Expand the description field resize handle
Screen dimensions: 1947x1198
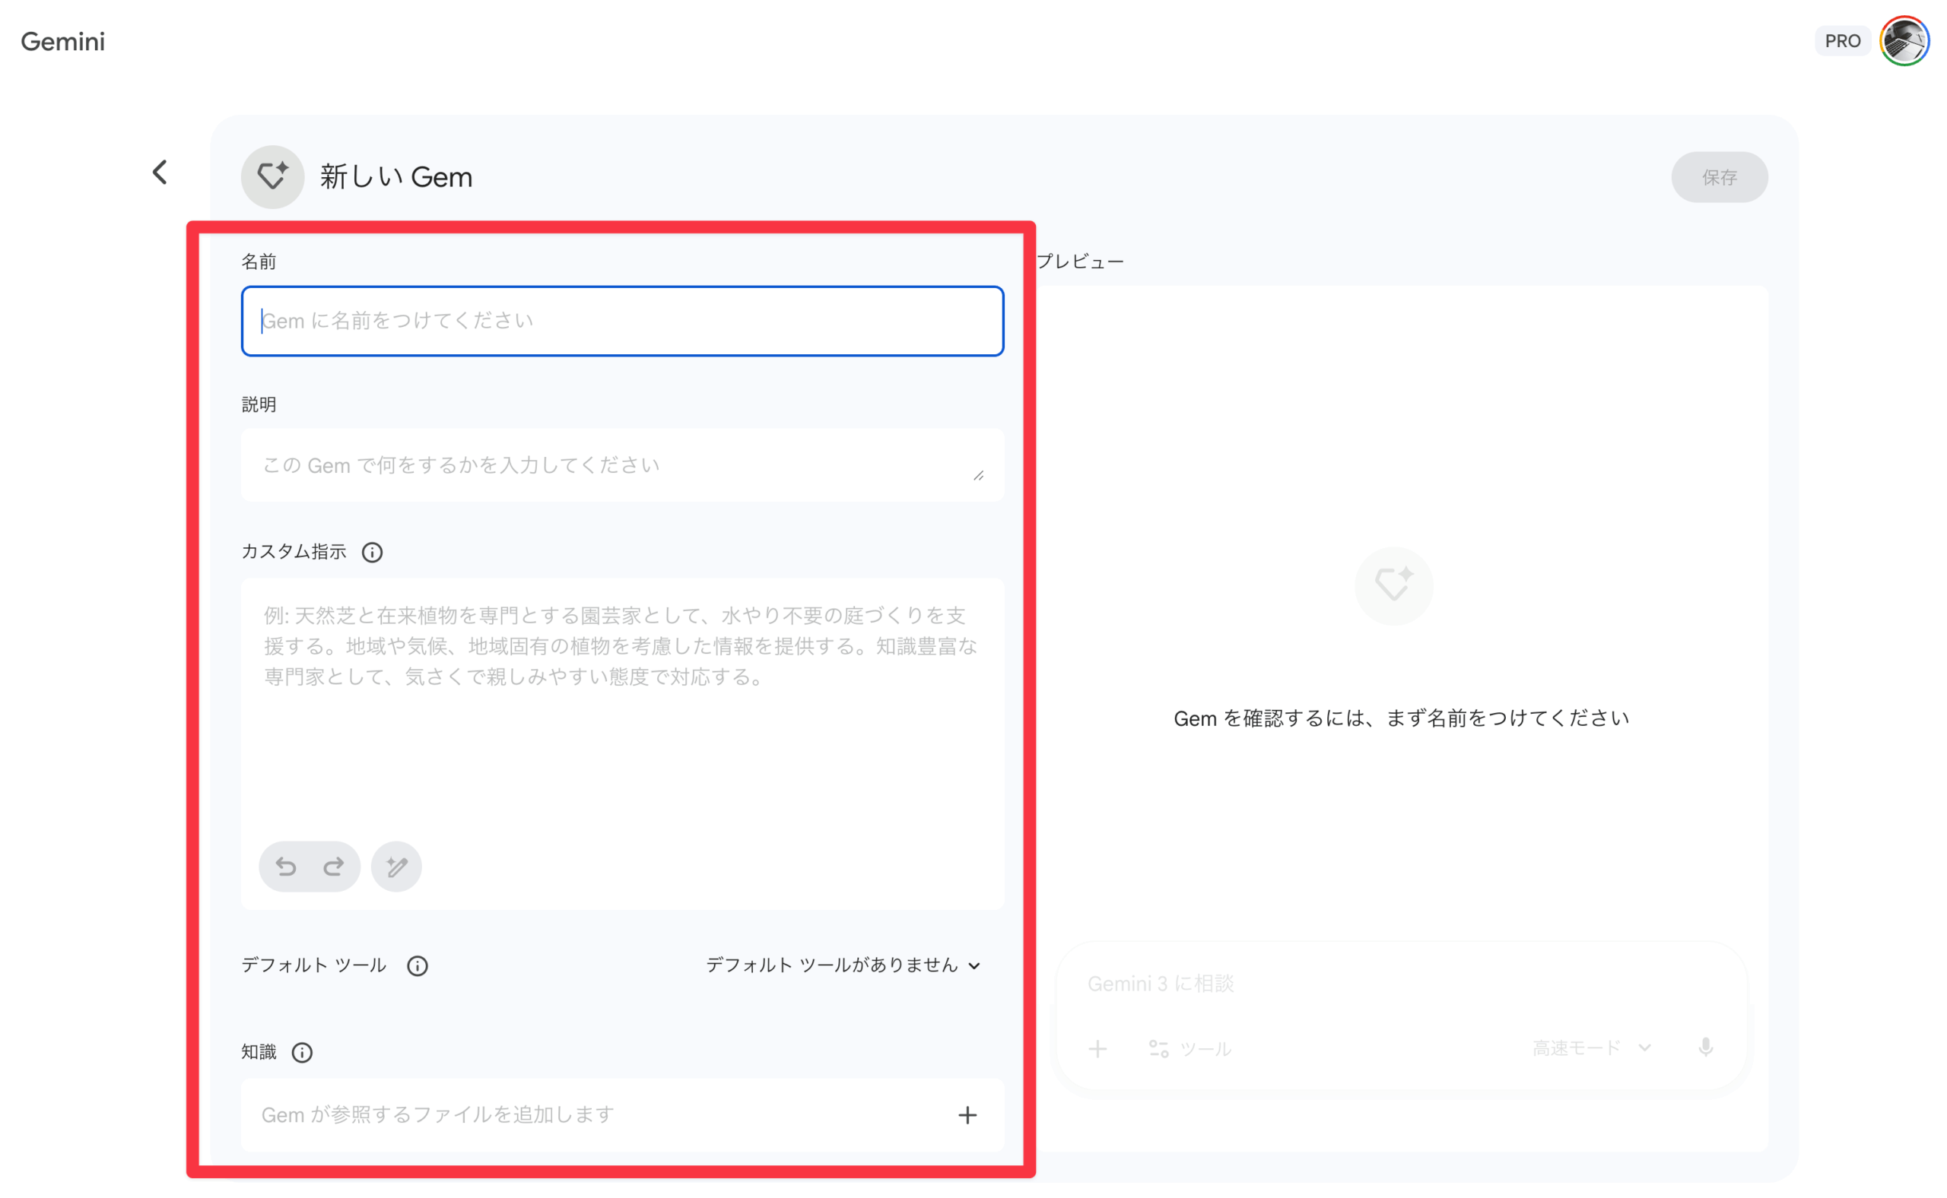[x=980, y=475]
